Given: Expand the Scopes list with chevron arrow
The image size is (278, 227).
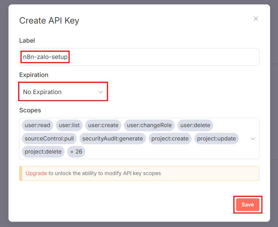Looking at the screenshot, I should click(252, 138).
